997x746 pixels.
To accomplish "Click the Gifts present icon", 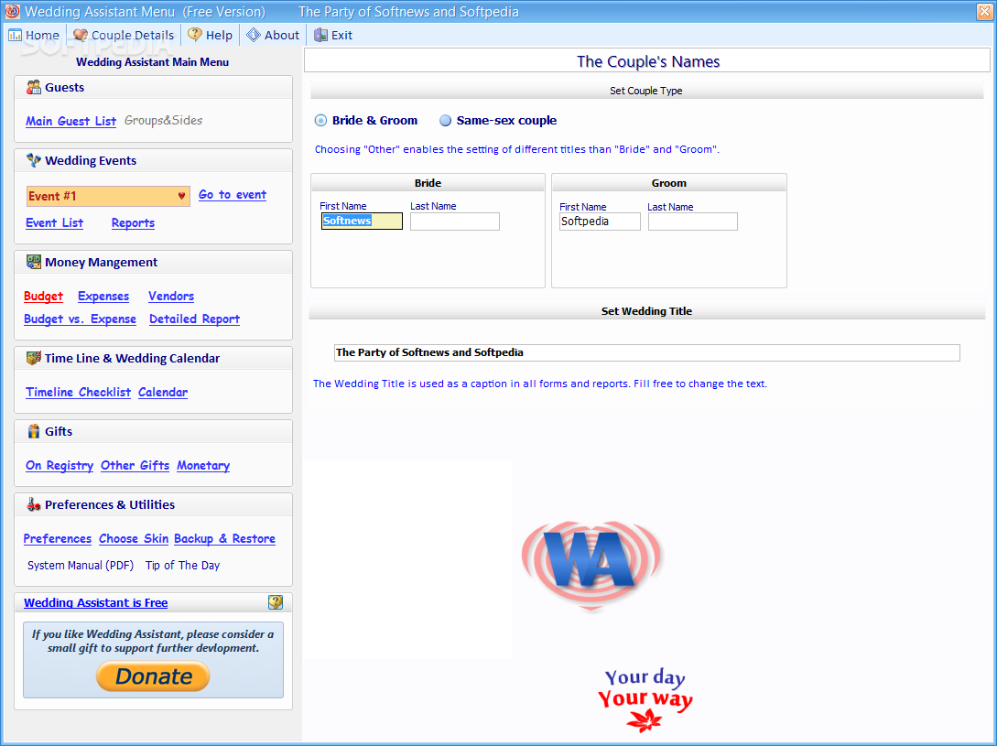I will coord(33,431).
